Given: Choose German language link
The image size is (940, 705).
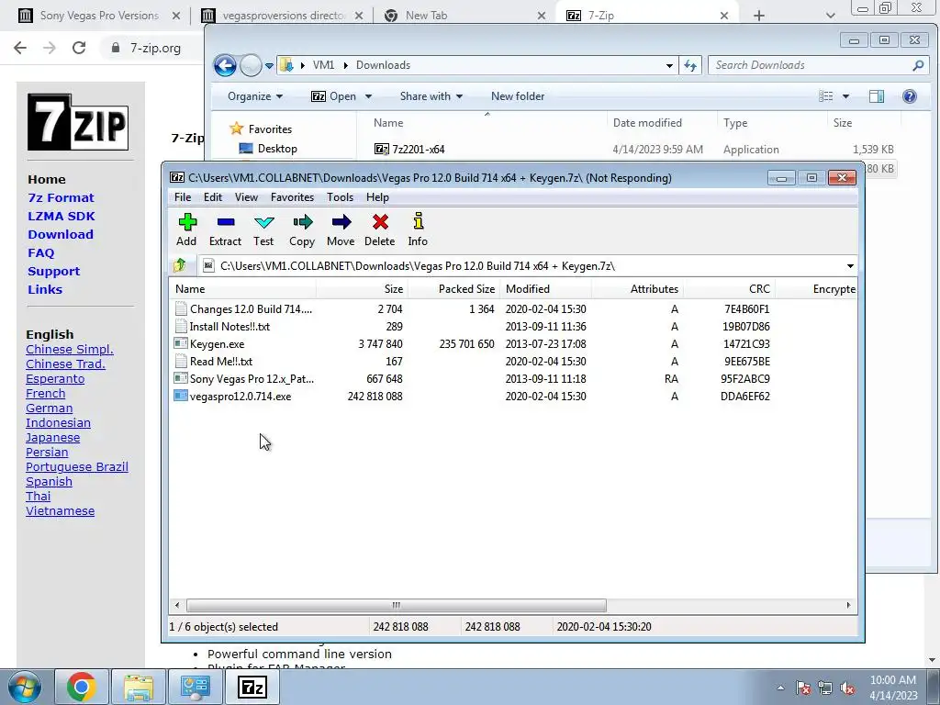Looking at the screenshot, I should point(50,408).
